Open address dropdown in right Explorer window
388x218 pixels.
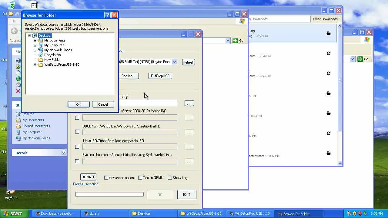pos(353,59)
